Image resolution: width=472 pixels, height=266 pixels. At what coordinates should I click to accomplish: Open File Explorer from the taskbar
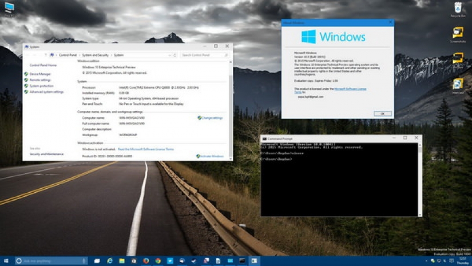coord(122,261)
